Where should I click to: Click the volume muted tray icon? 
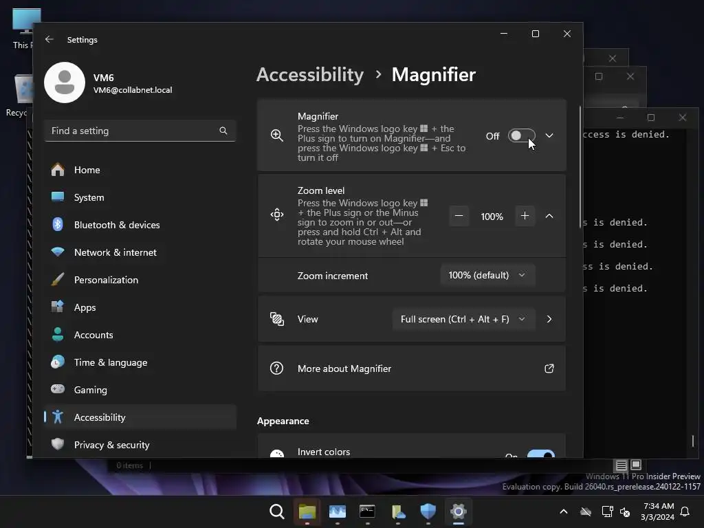(x=624, y=511)
